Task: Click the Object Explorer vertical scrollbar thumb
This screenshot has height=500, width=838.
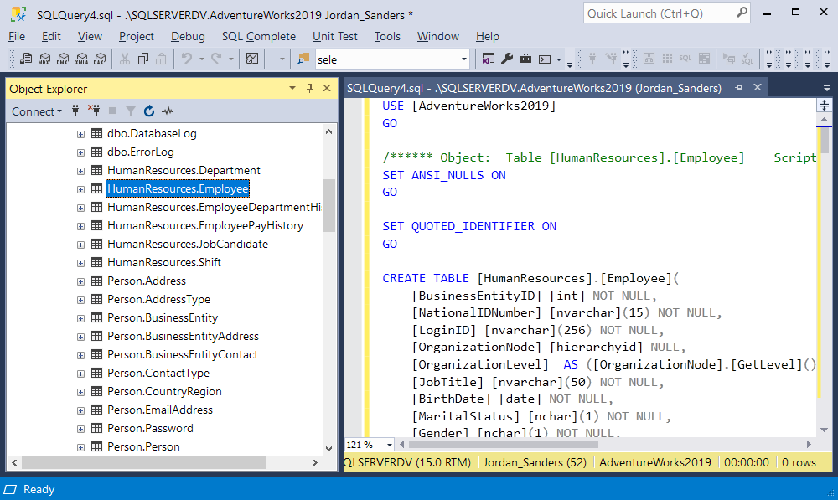Action: (x=328, y=206)
